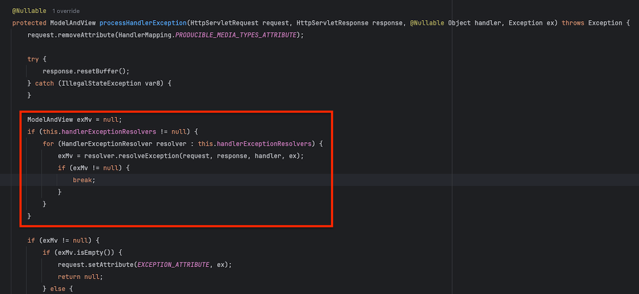Click the HttpServletResponse parameter type
The image size is (639, 294).
[x=333, y=23]
